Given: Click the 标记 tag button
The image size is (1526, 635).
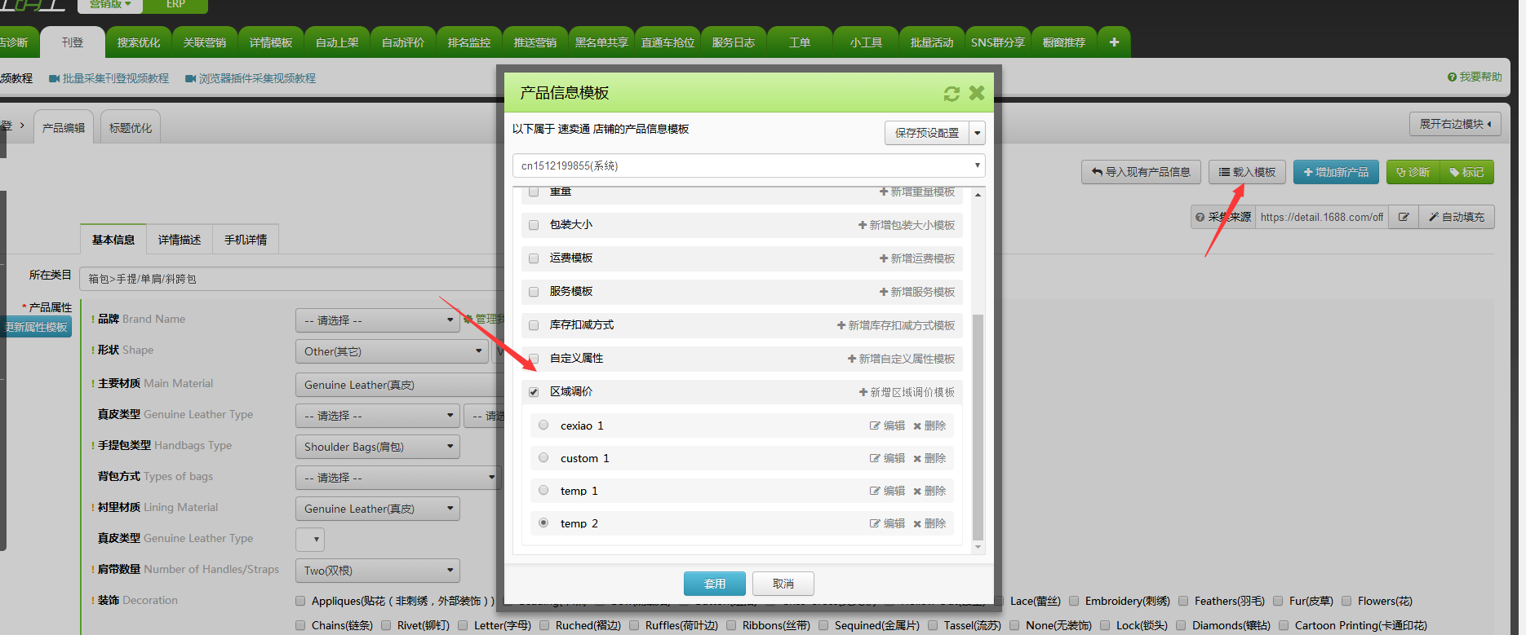Looking at the screenshot, I should coord(1466,172).
